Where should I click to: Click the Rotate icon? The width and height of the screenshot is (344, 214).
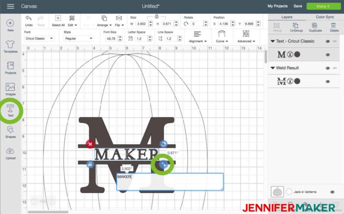click(x=186, y=24)
